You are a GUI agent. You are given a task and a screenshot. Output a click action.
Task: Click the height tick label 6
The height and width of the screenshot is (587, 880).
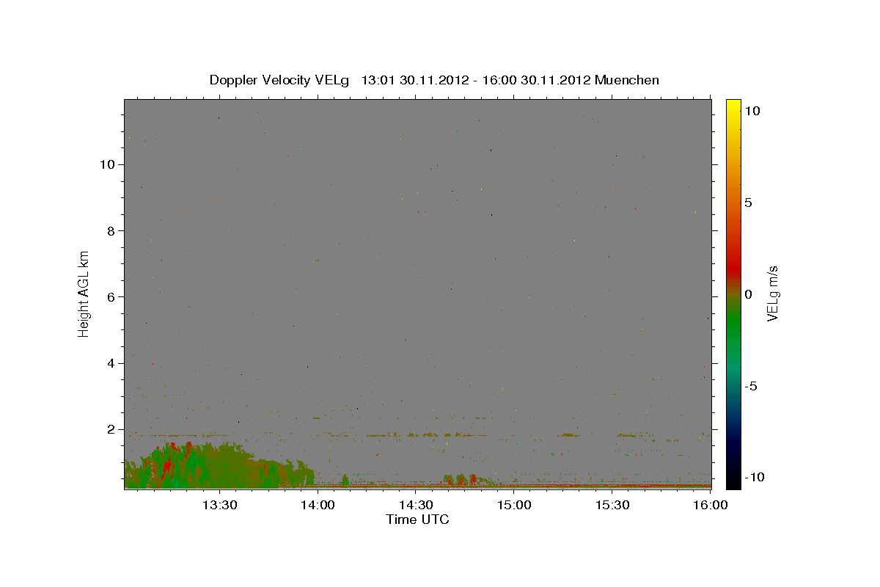pos(110,296)
